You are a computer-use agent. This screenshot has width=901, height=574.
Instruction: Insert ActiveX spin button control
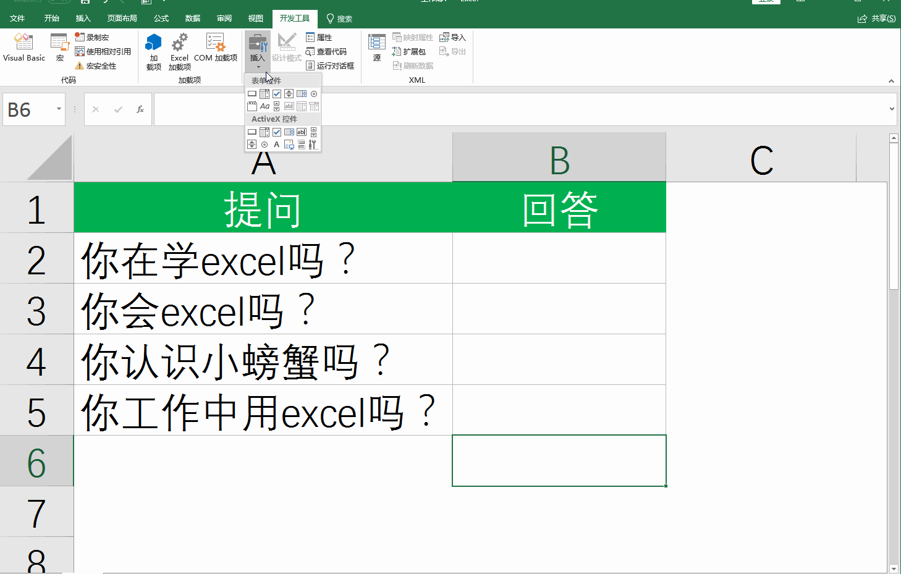click(x=252, y=145)
